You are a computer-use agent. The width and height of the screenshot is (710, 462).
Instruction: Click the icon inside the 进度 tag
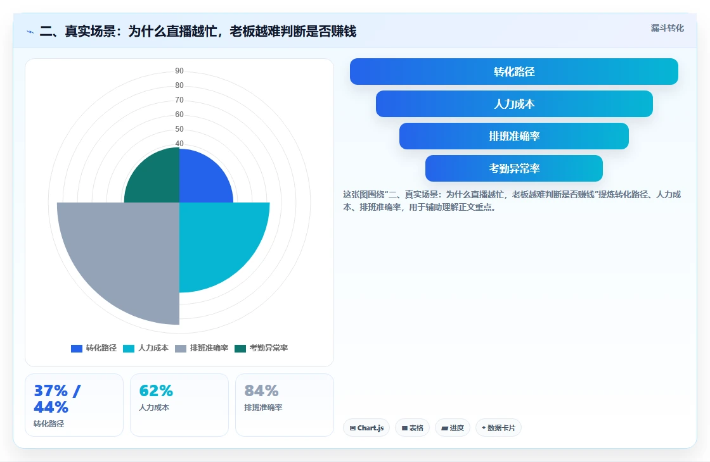(444, 428)
